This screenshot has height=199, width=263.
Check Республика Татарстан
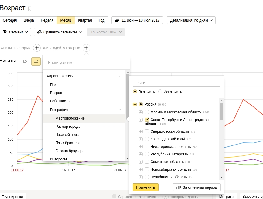147,154
